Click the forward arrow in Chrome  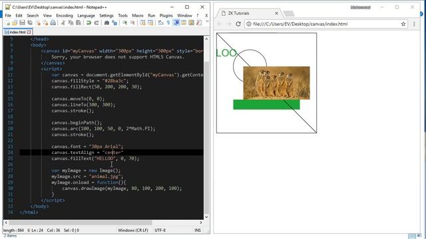(x=229, y=24)
